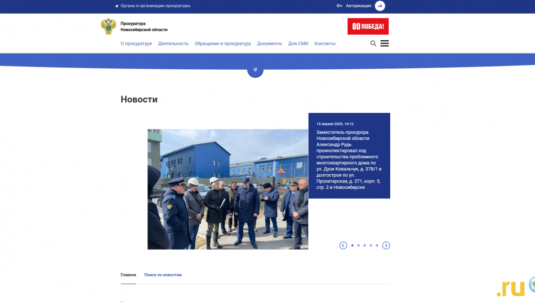Expand the blue double-chevron panel button
Viewport: 535px width, 302px height.
tap(255, 70)
